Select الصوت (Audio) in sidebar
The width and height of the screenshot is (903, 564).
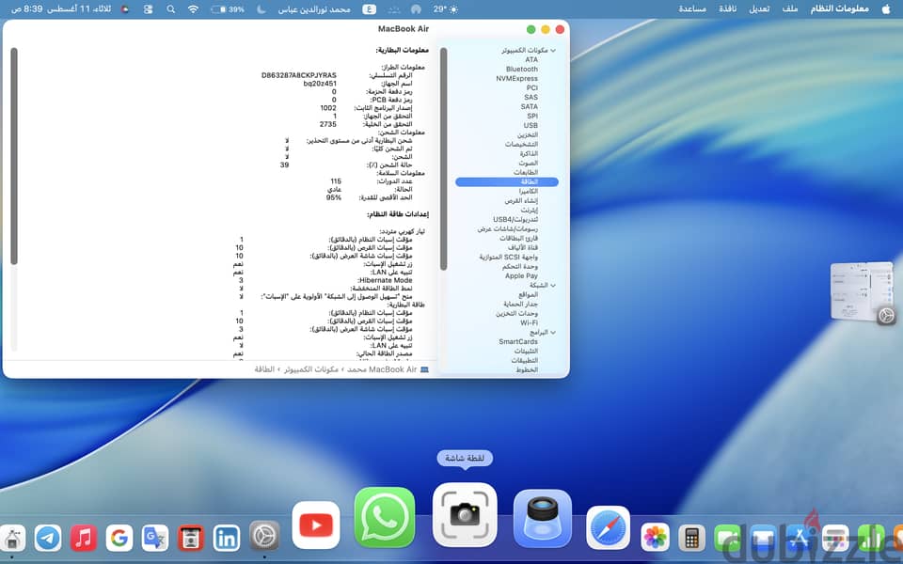point(528,163)
